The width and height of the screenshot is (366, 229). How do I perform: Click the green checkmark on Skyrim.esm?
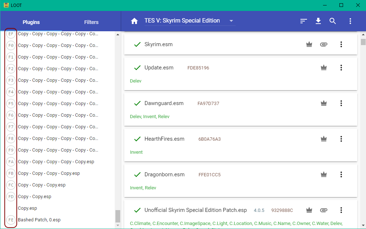click(x=137, y=44)
